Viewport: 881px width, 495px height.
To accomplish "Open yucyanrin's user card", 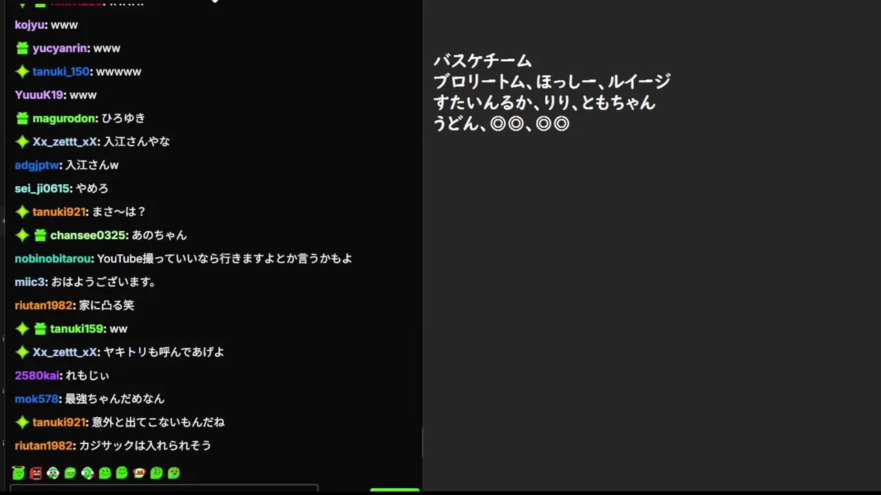I will (60, 48).
